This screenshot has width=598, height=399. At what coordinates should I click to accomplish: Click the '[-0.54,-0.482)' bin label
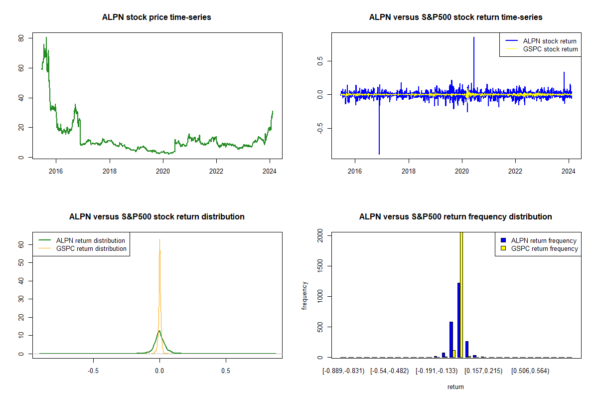coord(390,371)
